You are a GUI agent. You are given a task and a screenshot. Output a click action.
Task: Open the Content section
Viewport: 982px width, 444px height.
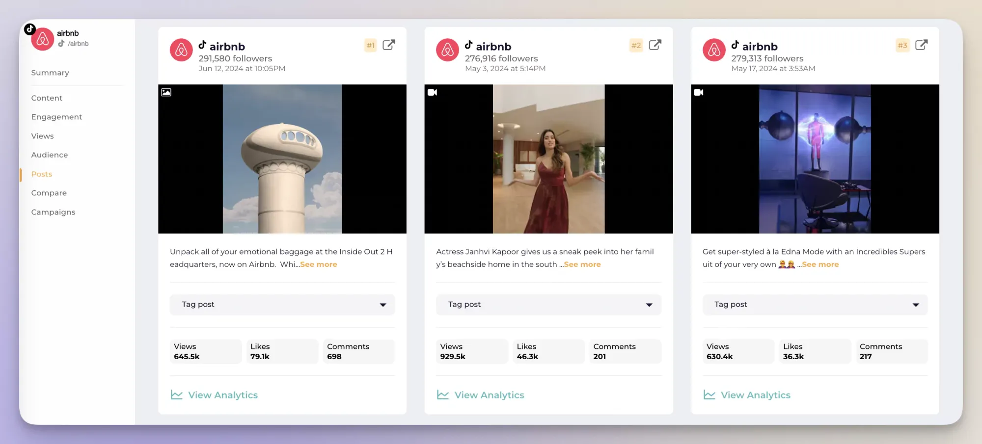[47, 98]
